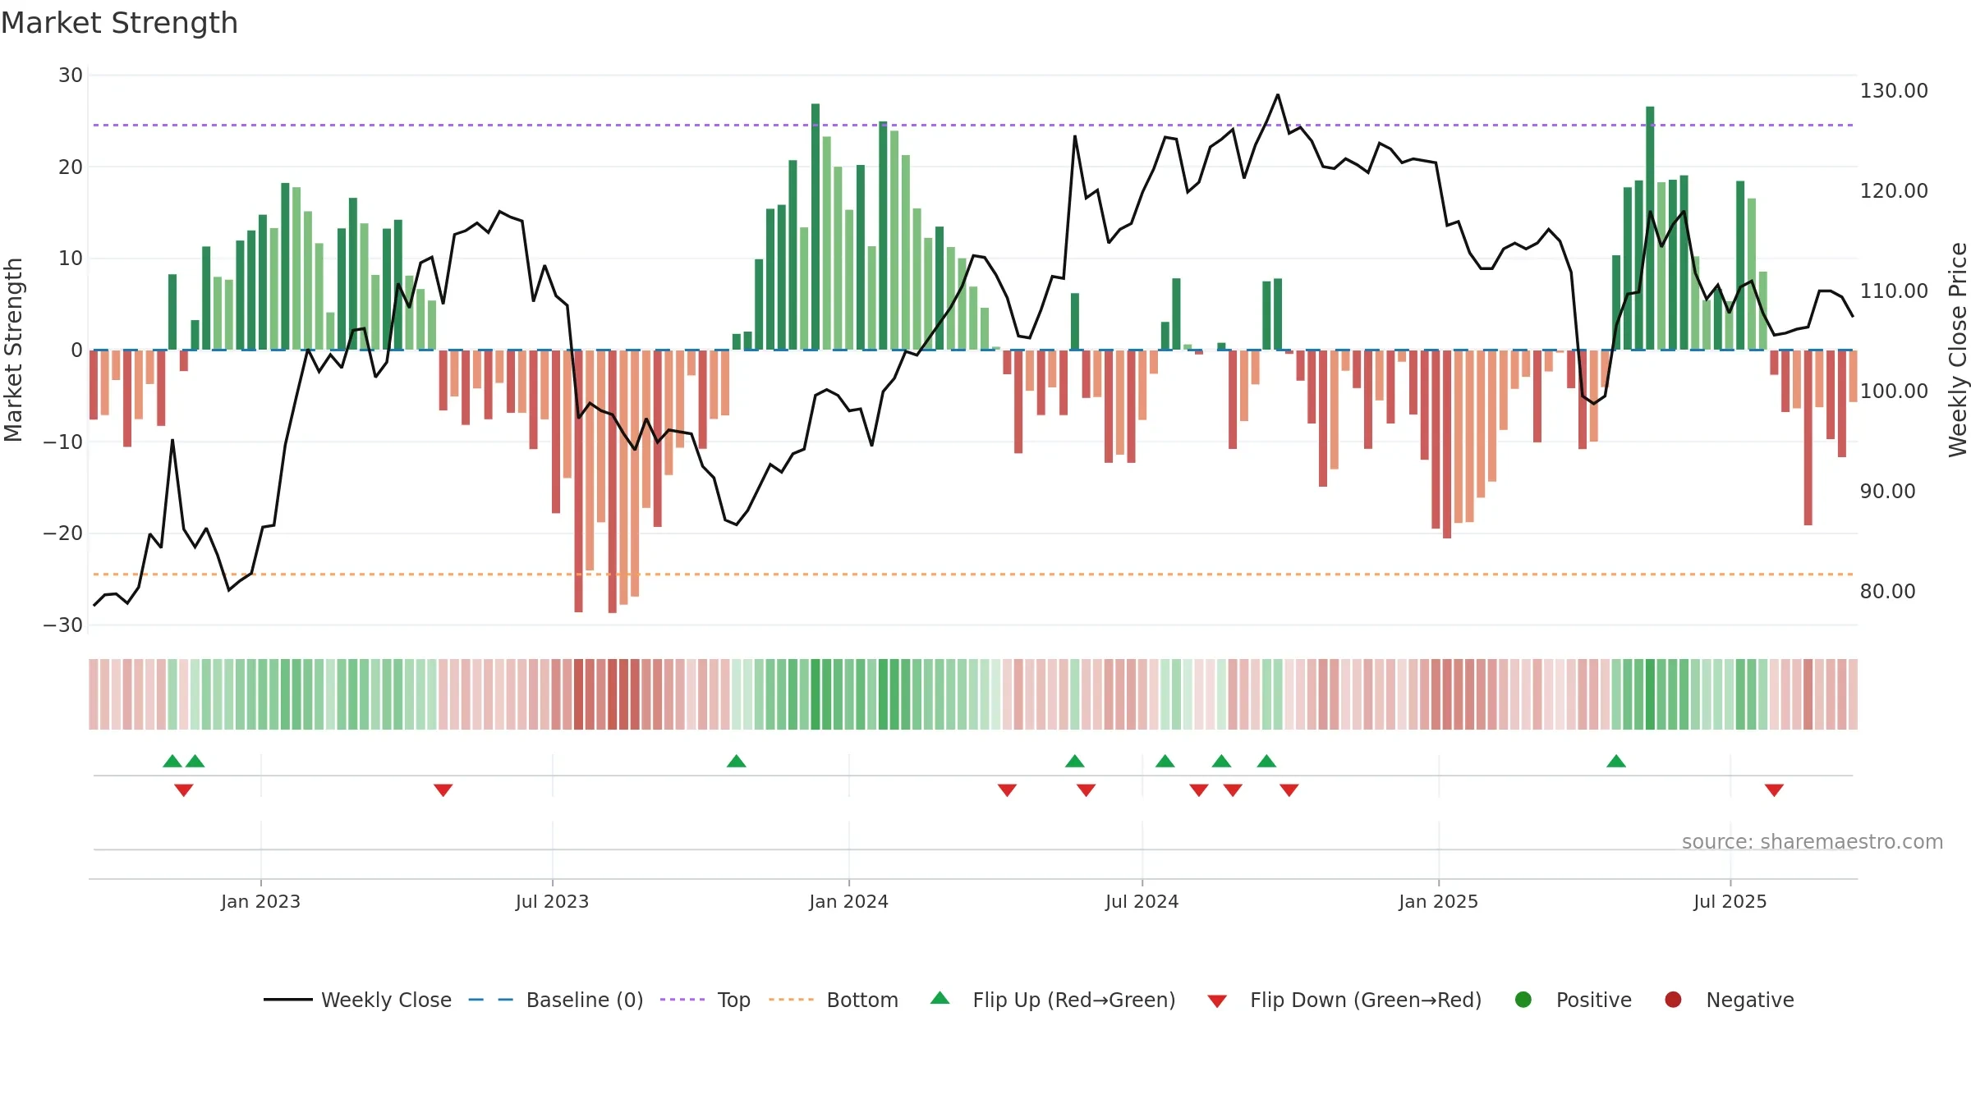
Task: Click the purple dotted Top line sample in legend
Action: click(682, 1000)
